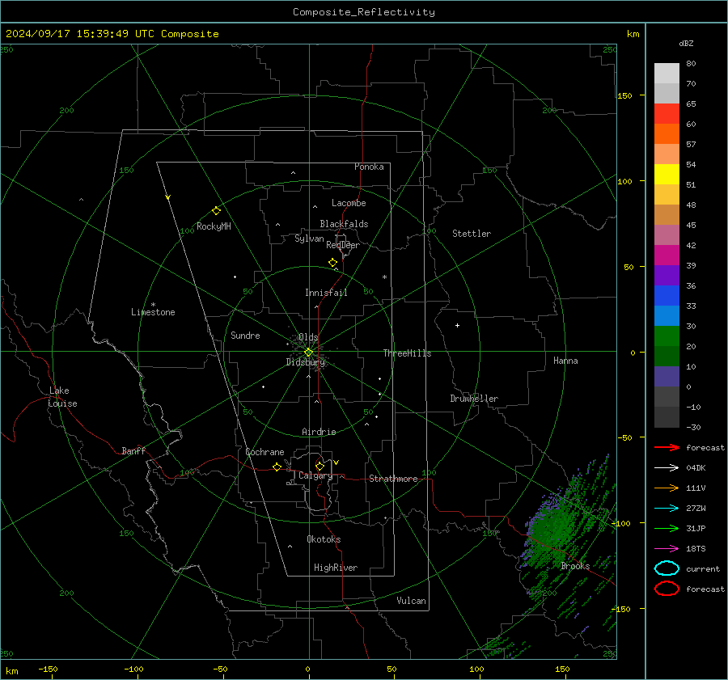Click the yellow diamond marker below RedDeer

pyautogui.click(x=332, y=263)
